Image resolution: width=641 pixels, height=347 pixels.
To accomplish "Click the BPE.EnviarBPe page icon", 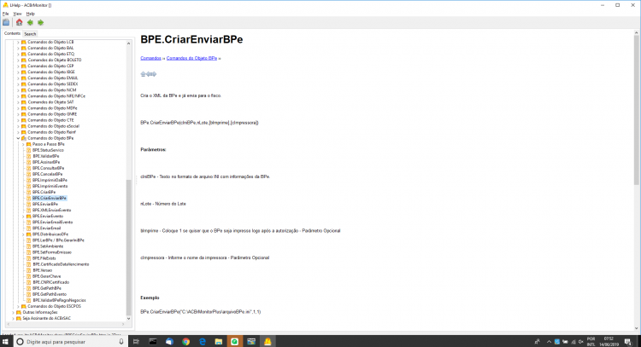I will [x=28, y=204].
